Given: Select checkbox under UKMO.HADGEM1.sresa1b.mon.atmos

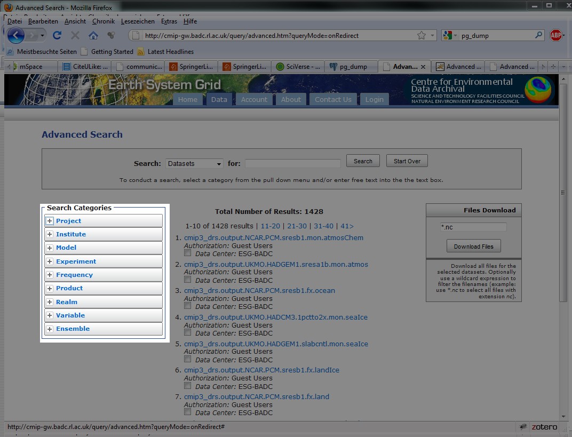Looking at the screenshot, I should pyautogui.click(x=187, y=279).
